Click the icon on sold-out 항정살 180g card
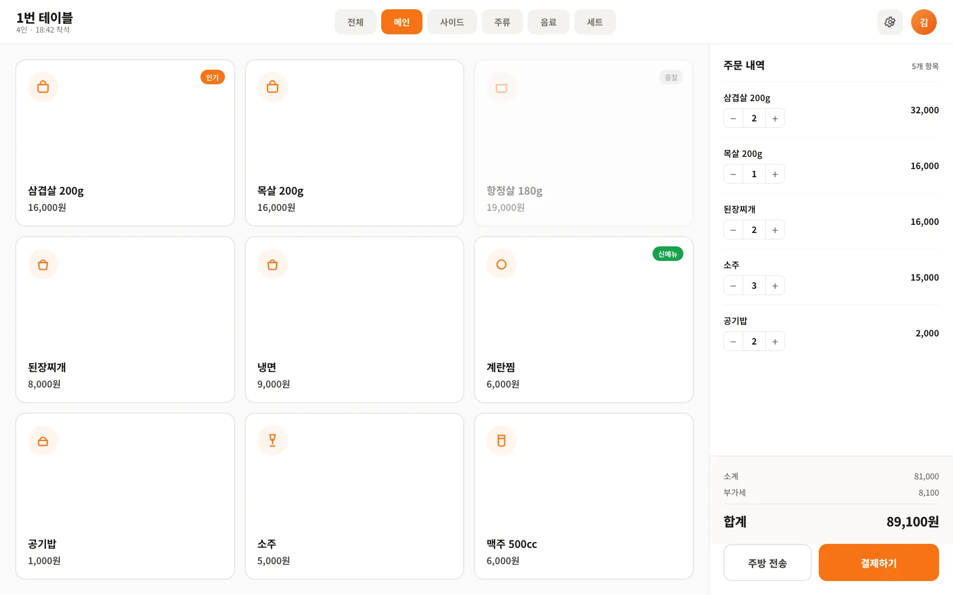953x595 pixels. (501, 87)
